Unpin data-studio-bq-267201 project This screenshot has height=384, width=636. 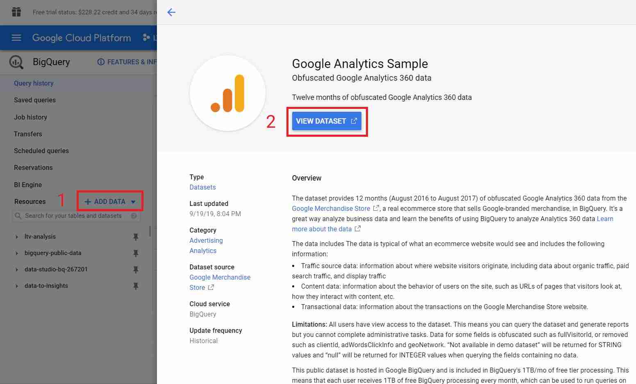[136, 270]
